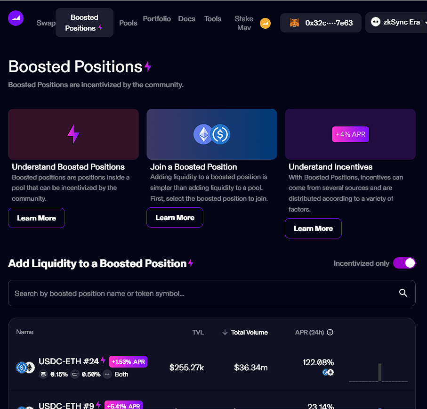Click the +1.53% APR badge
Screen dimensions: 427x409
point(129,361)
